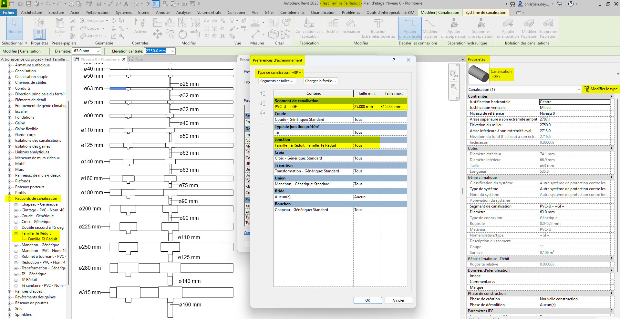Click the pipe type preview thumbnail in Propriétés
The height and width of the screenshot is (319, 620).
[479, 74]
